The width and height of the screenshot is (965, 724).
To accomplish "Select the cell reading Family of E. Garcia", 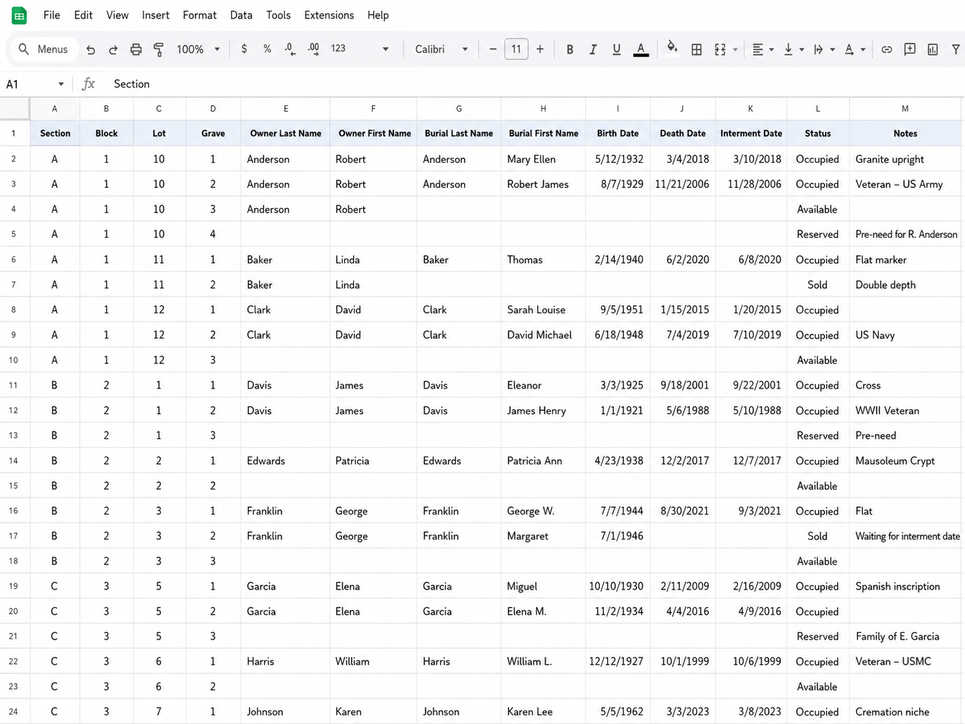I will [x=905, y=636].
